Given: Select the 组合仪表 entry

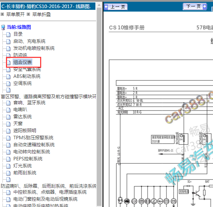Looking at the screenshot, I should tap(23, 62).
